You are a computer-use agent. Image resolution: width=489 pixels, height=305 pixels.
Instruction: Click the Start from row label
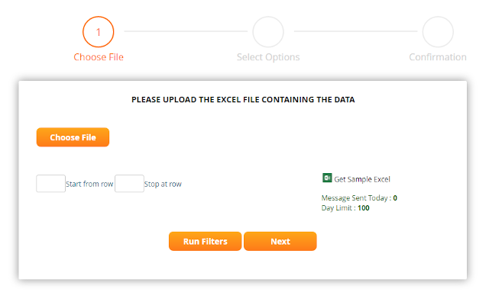(89, 184)
